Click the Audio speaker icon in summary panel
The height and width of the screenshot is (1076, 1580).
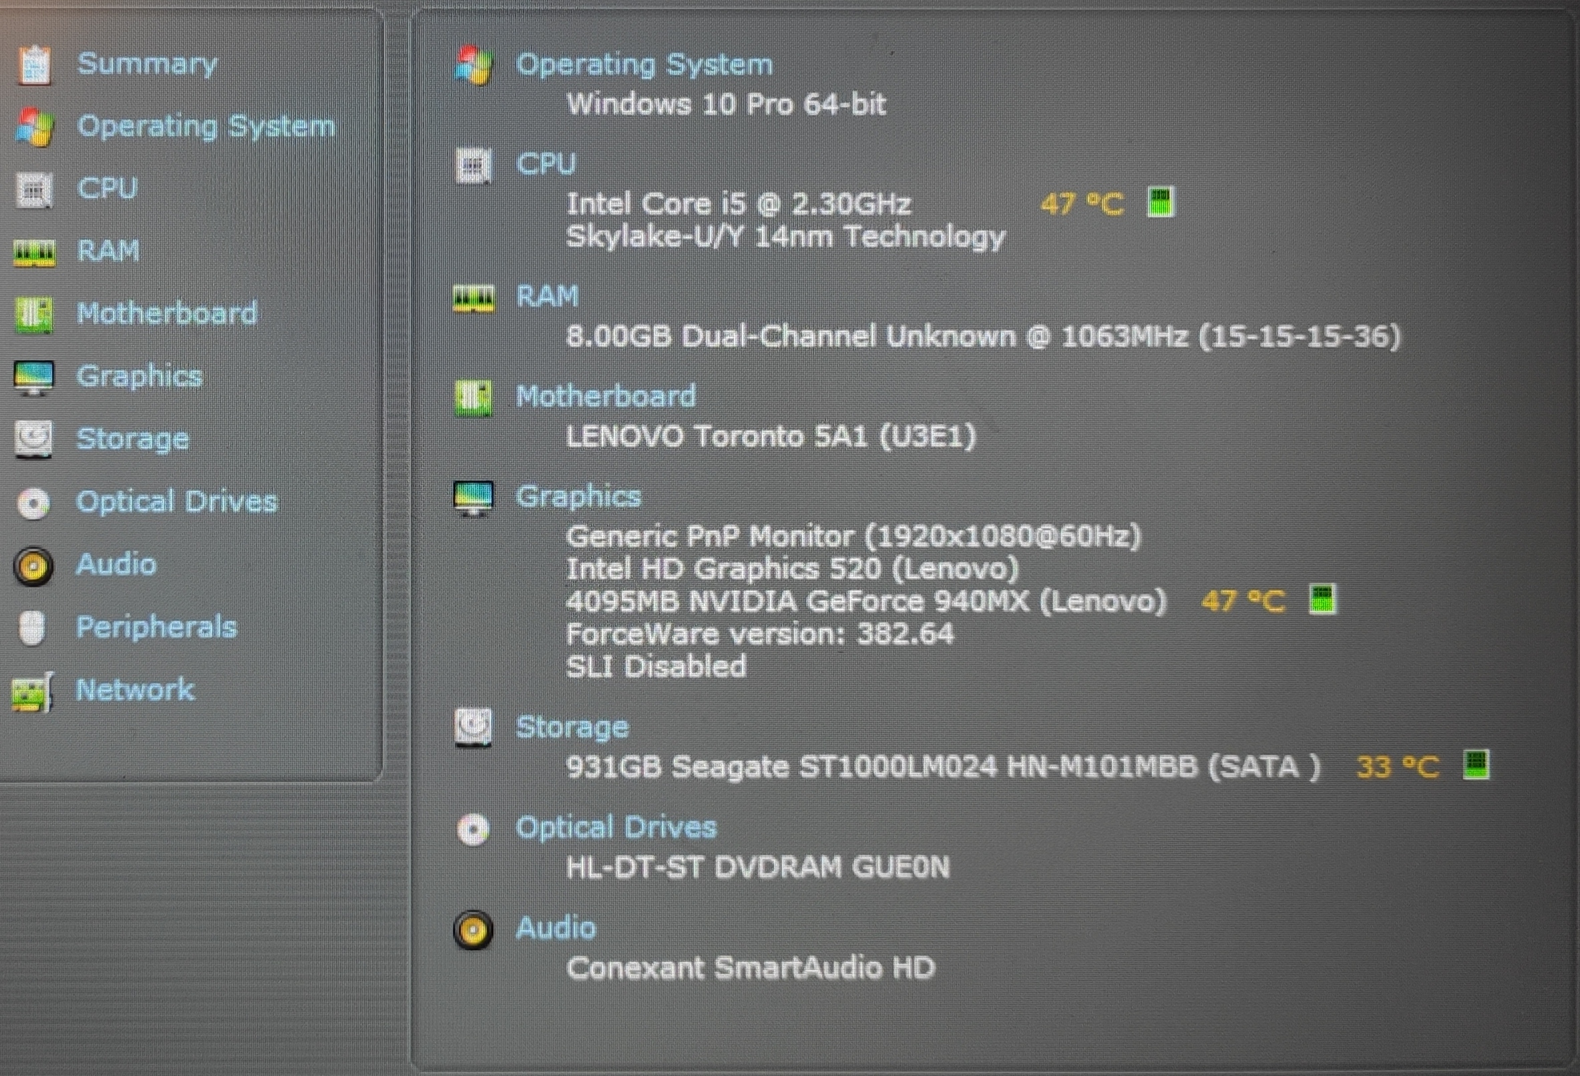[473, 929]
